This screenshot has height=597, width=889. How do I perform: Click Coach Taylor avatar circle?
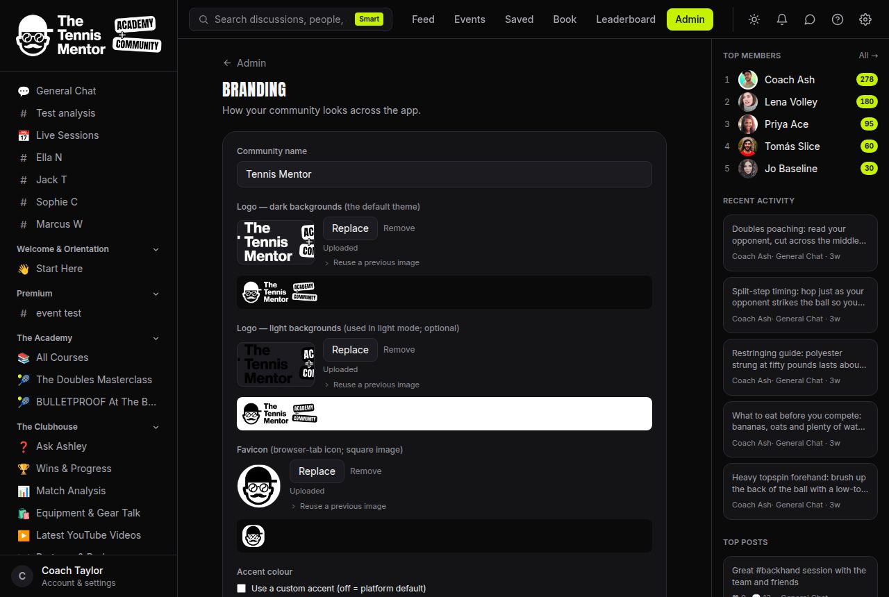click(x=22, y=576)
